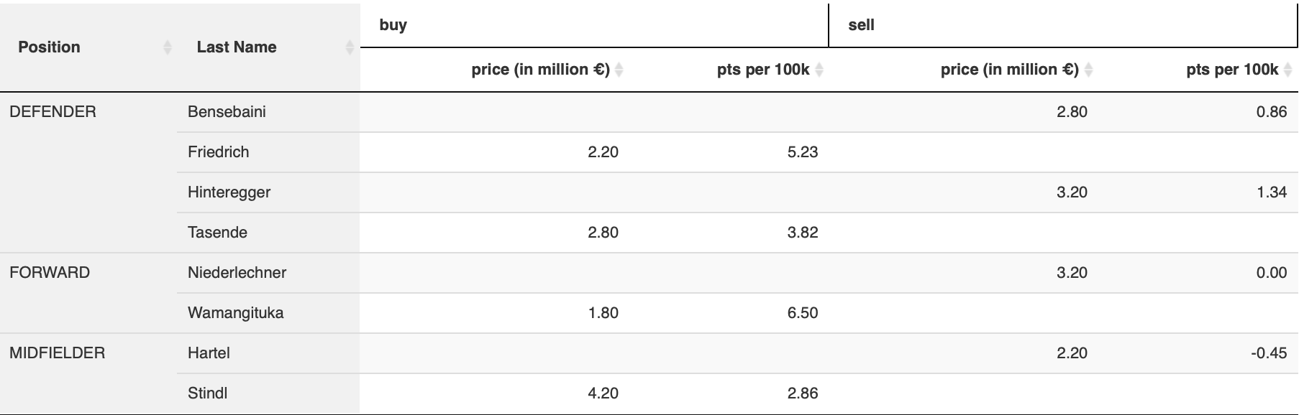Select player Friedrich in the table
This screenshot has height=415, width=1299.
[x=218, y=152]
